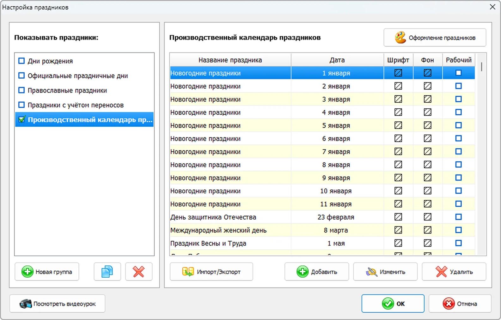Toggle Православные праздники checkbox

[21, 90]
